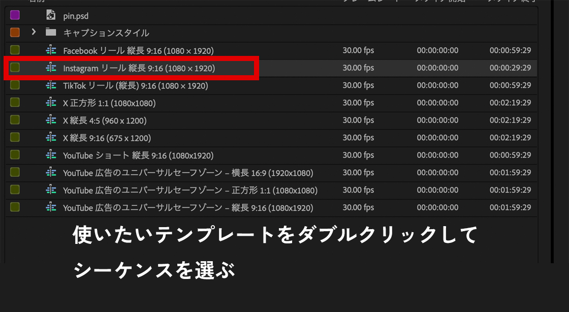Click the 00:02:19:29 duration of X 正方形

coord(510,103)
